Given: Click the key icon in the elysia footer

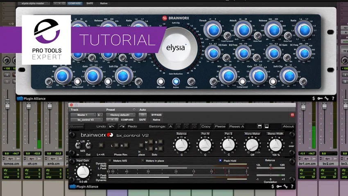Looking at the screenshot, I should click(x=320, y=98).
